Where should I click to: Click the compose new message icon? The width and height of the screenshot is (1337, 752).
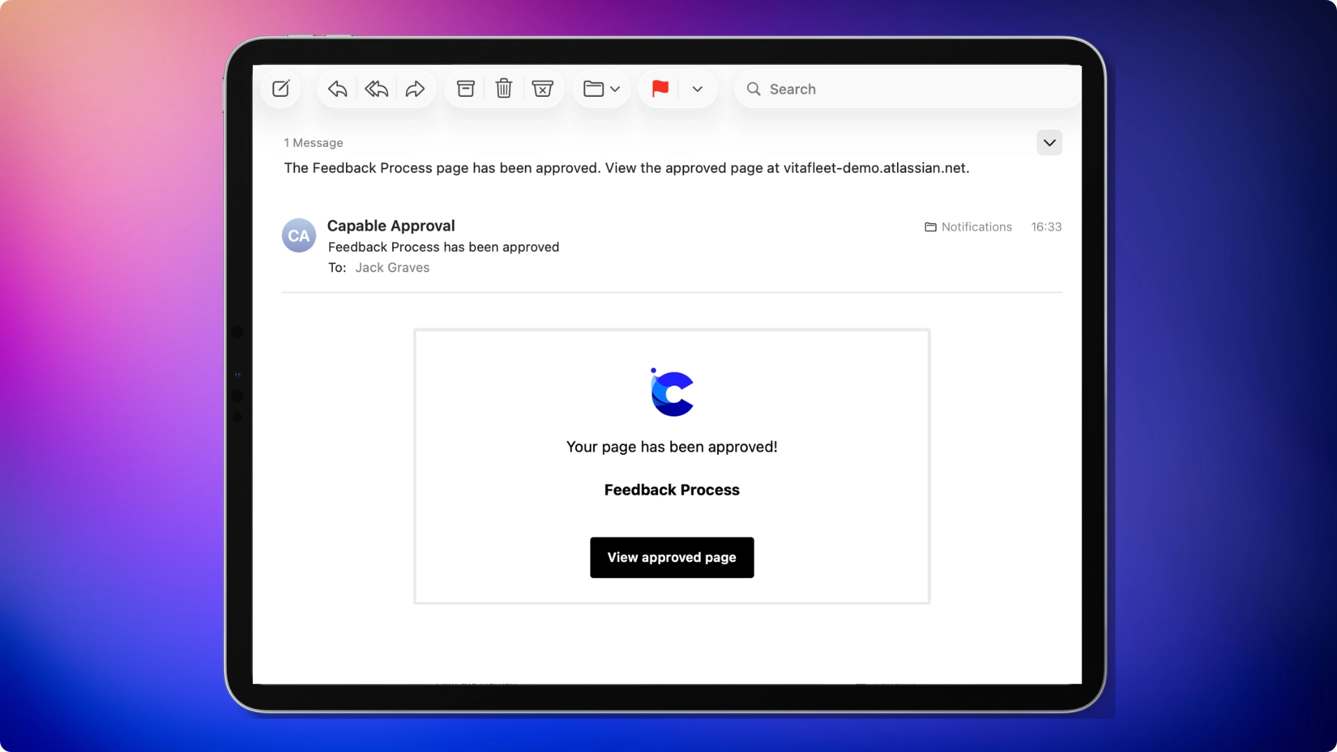pos(281,89)
